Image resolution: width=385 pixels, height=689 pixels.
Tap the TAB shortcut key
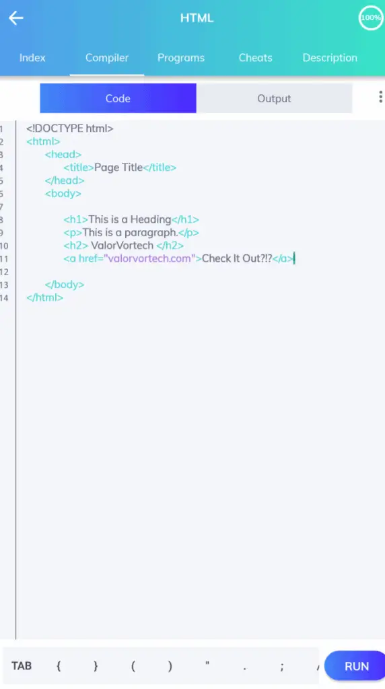tap(22, 666)
